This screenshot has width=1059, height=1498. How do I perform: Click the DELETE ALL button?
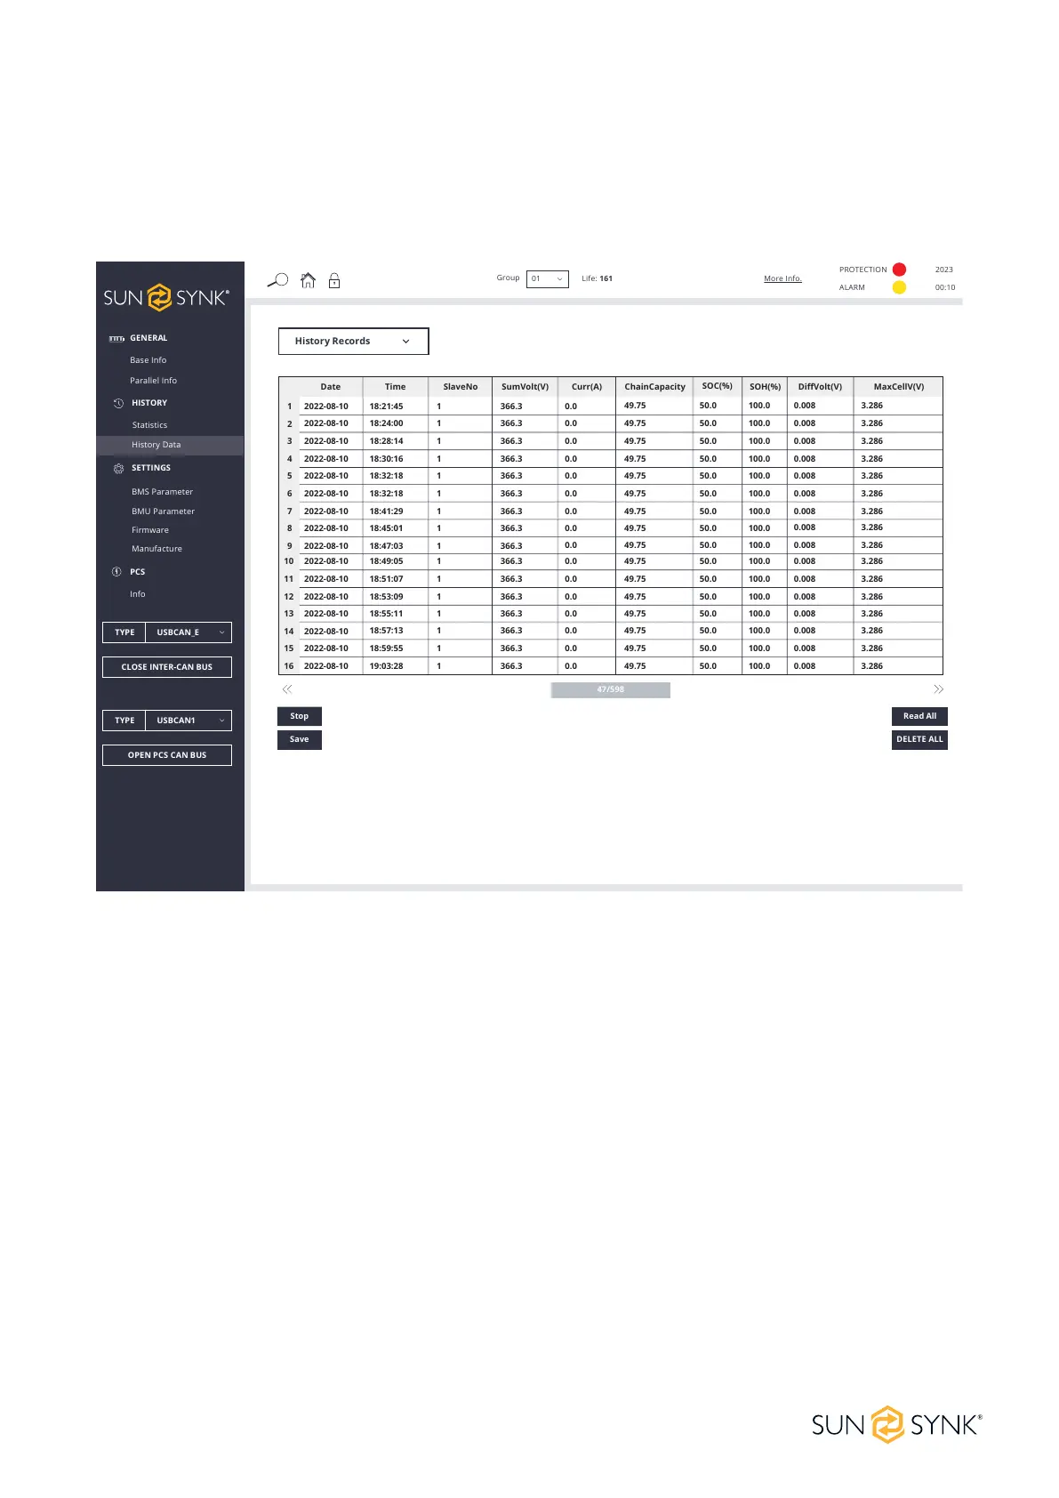click(919, 739)
